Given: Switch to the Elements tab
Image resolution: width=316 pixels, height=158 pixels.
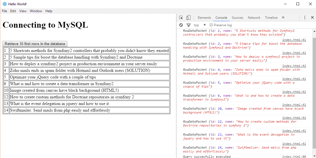Looking at the screenshot, I should [x=204, y=17].
